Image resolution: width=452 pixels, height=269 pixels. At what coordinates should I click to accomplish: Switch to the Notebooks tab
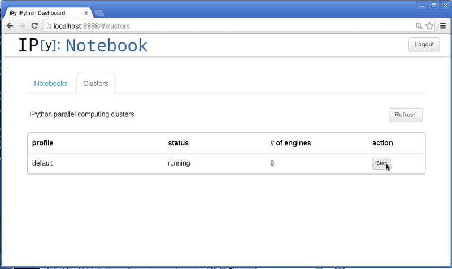pyautogui.click(x=51, y=83)
